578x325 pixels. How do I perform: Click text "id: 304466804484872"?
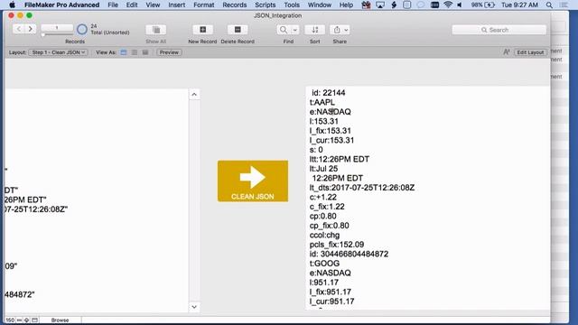(349, 254)
